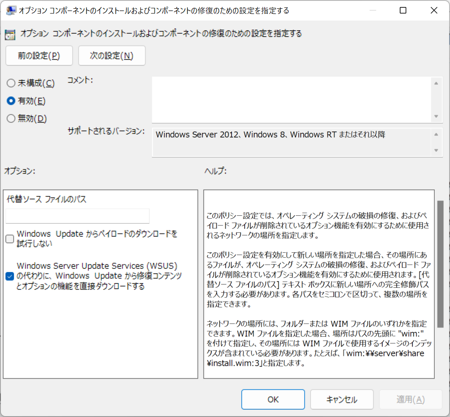Go to the next setting with 次の設定(N)
The image size is (450, 417).
tap(112, 55)
